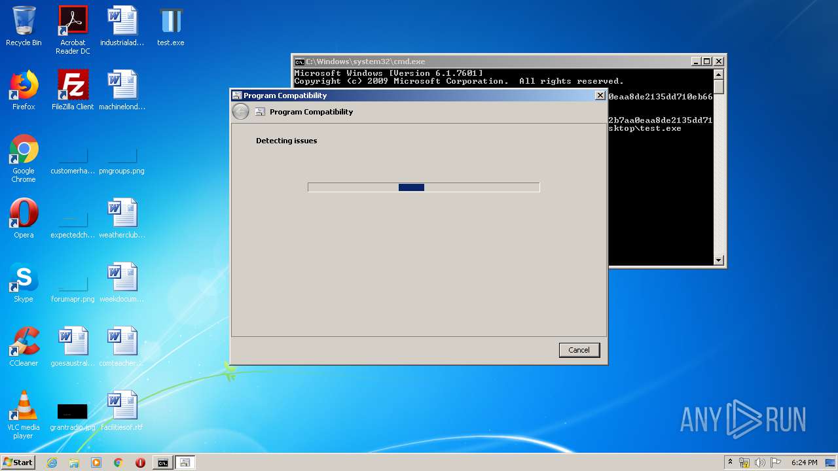Image resolution: width=838 pixels, height=471 pixels.
Task: Select the grantradio.jpg desktop file
Action: tap(73, 417)
